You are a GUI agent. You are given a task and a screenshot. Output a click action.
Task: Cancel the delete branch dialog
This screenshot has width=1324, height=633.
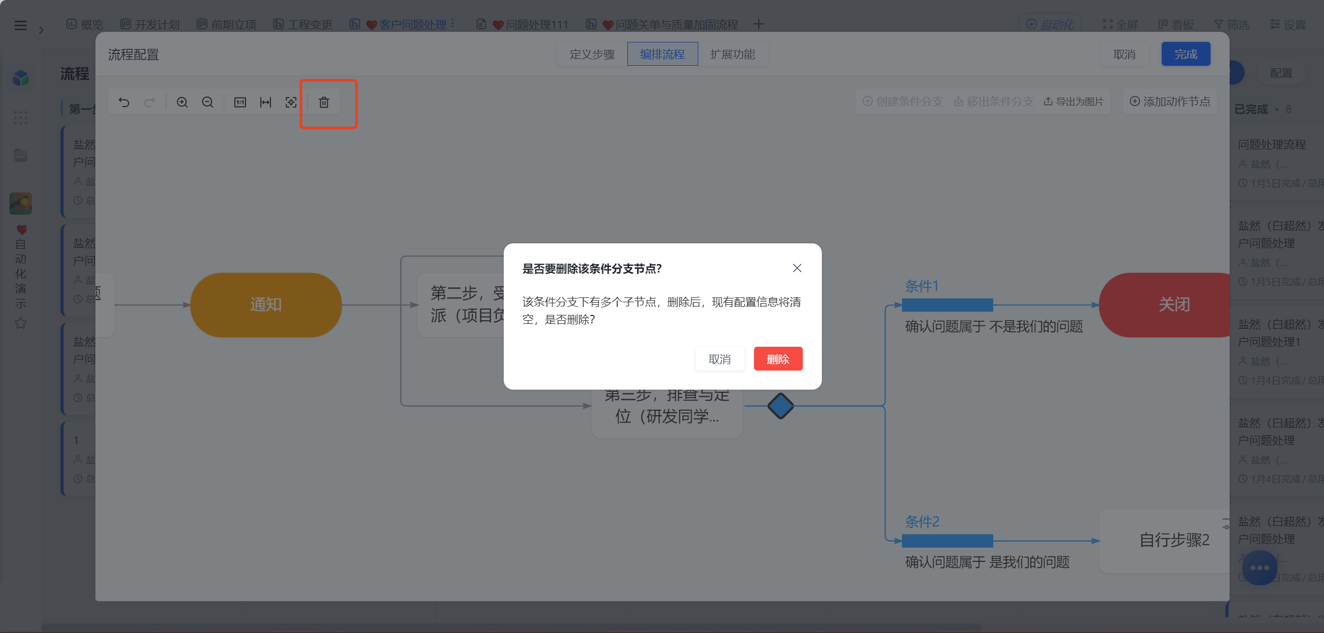point(720,359)
